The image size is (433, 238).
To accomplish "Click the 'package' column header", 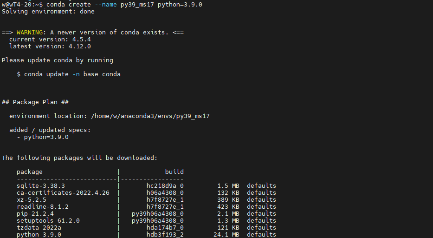I will pyautogui.click(x=30, y=172).
